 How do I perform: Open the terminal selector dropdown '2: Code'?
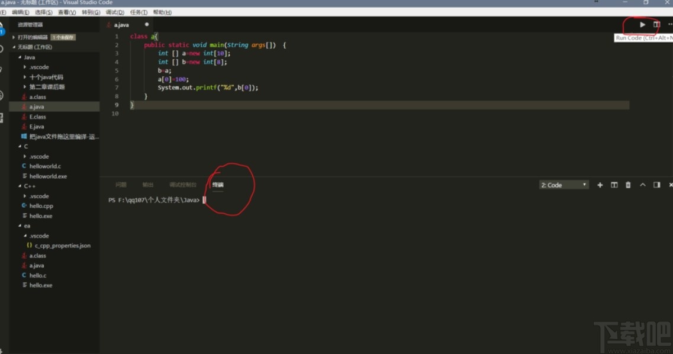563,185
